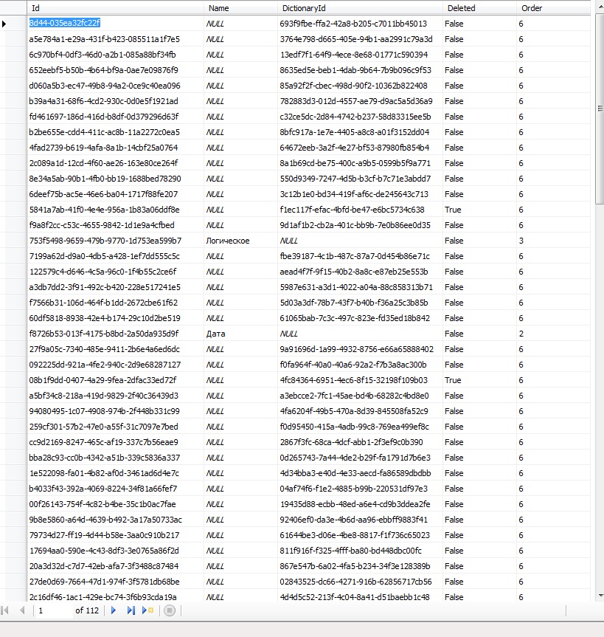This screenshot has width=604, height=637.
Task: Select Name cell with text Логическое
Action: 240,241
